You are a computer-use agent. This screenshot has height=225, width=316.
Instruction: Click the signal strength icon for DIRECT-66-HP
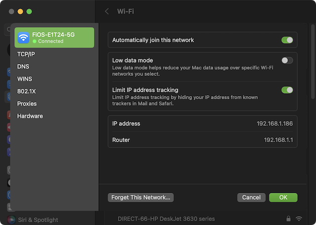click(299, 219)
